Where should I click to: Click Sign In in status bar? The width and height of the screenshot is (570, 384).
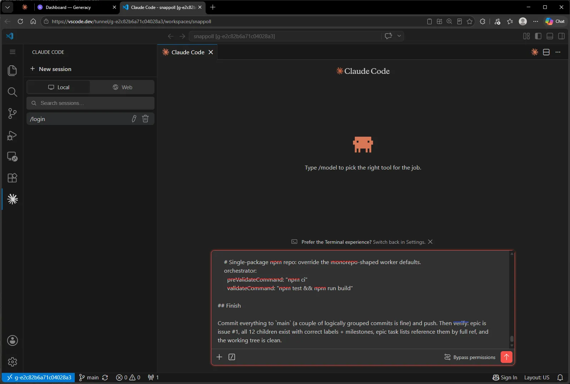(x=505, y=378)
